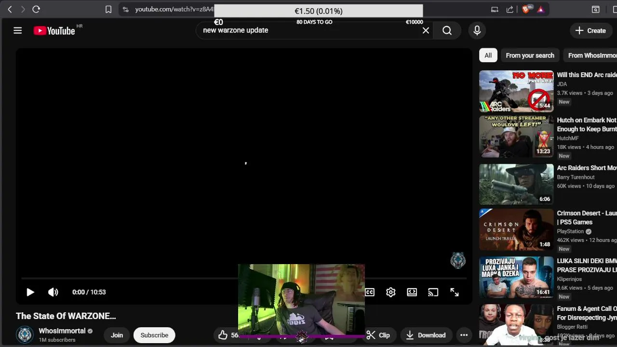Cast the video with Play on TV icon
617x347 pixels.
point(433,292)
